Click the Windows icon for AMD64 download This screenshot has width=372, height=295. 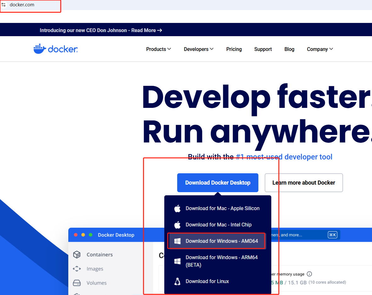point(178,241)
